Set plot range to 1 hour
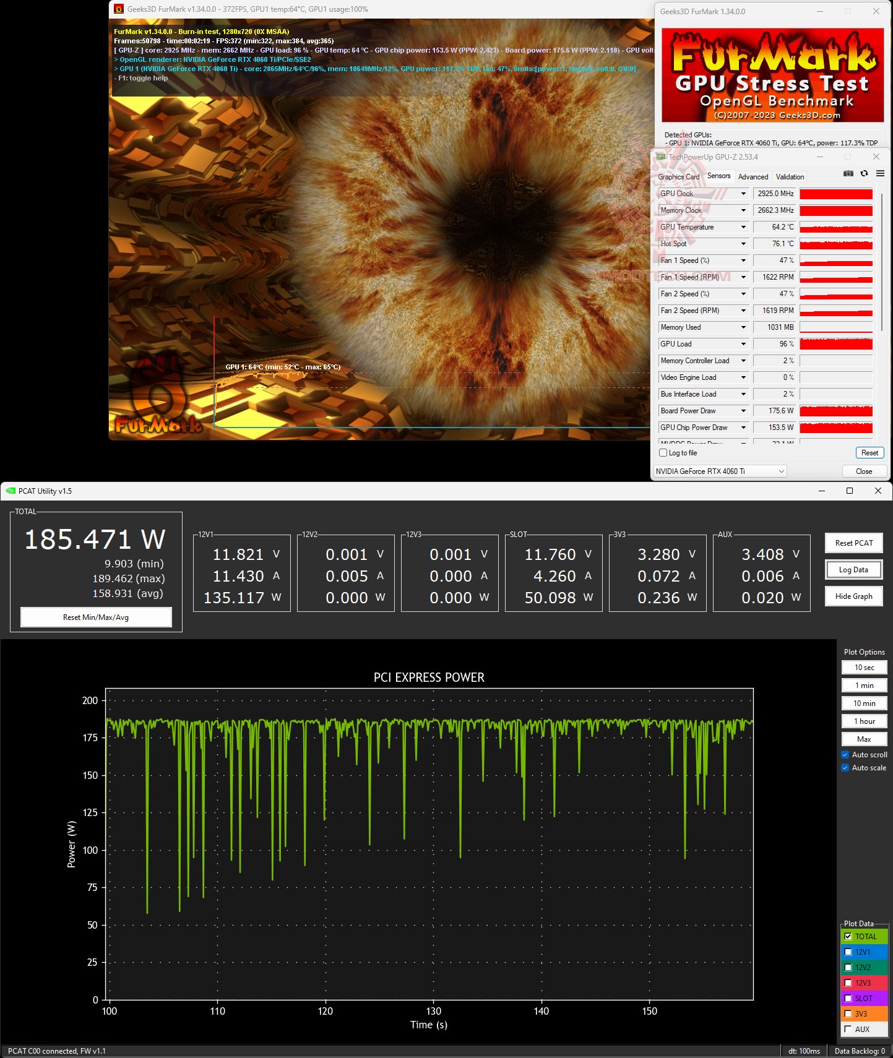 pyautogui.click(x=865, y=721)
